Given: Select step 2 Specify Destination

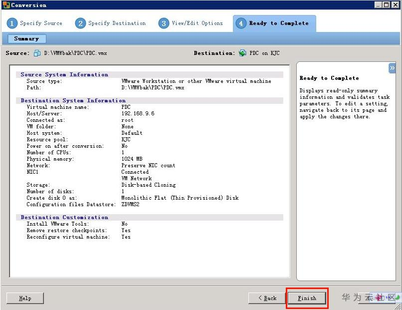Looking at the screenshot, I should click(x=111, y=23).
